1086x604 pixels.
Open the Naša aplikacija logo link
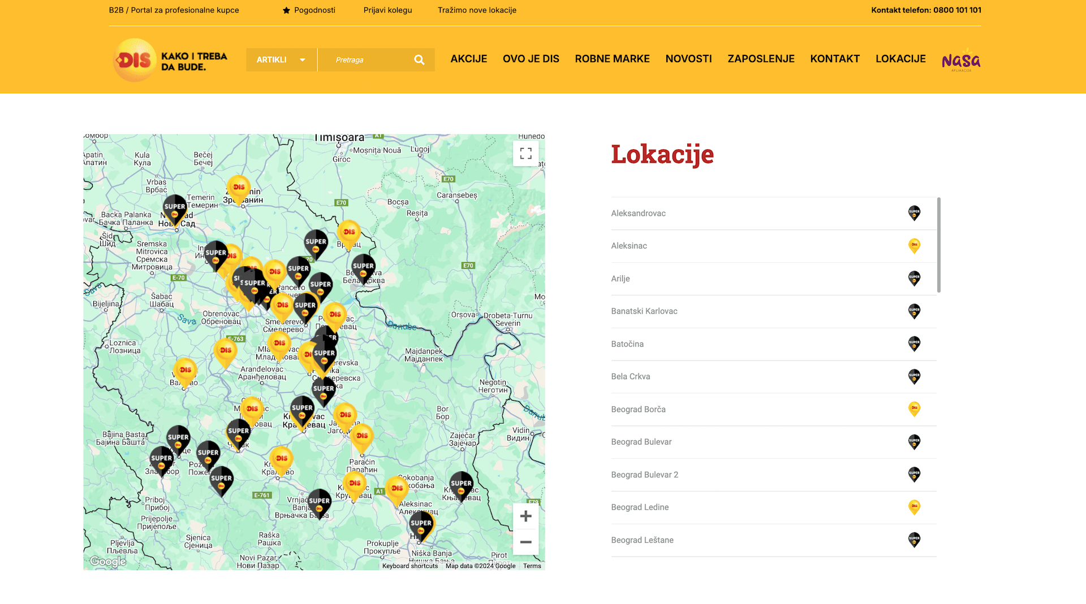click(x=960, y=60)
